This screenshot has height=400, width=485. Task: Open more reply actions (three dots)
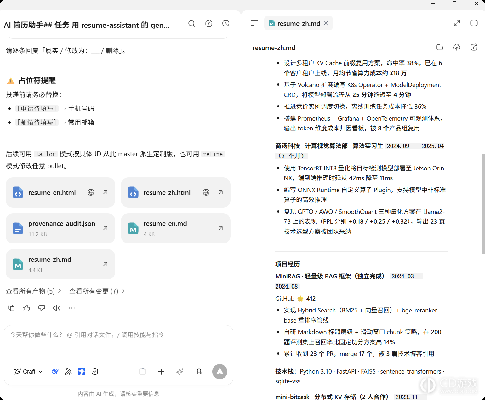(72, 308)
